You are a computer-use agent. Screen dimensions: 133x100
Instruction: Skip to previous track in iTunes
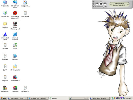pos(97,4)
